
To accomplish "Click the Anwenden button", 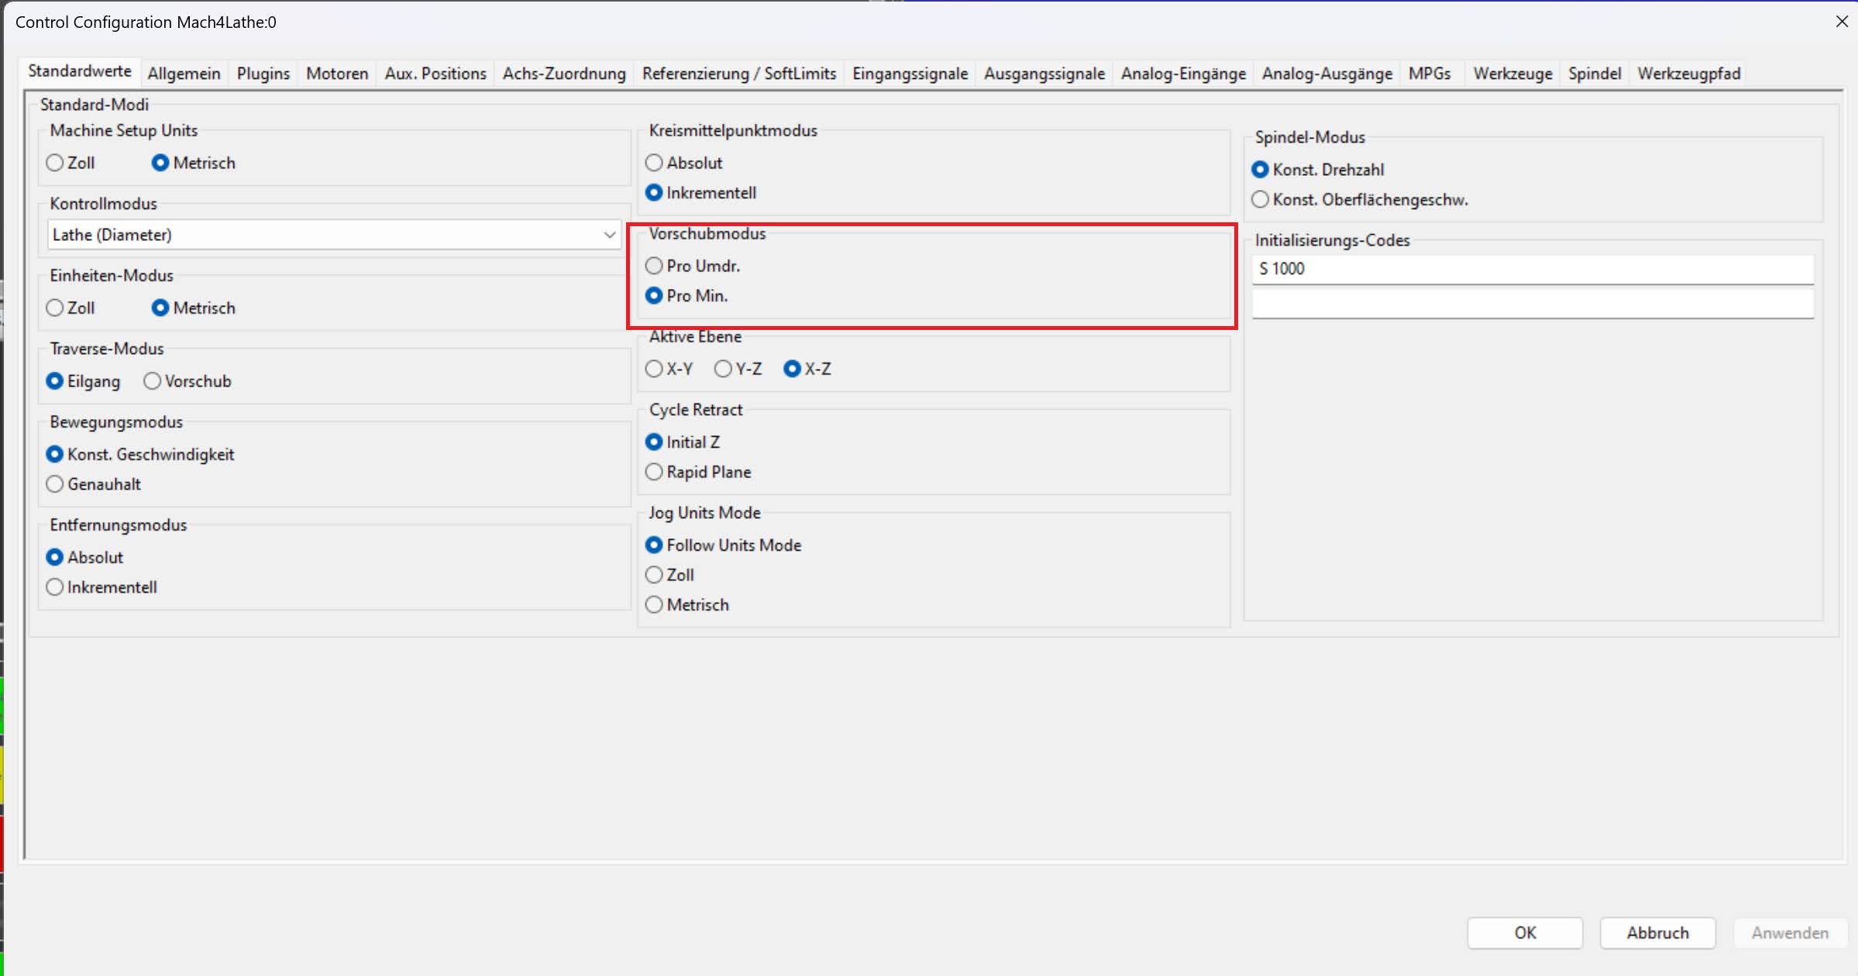I will point(1790,933).
